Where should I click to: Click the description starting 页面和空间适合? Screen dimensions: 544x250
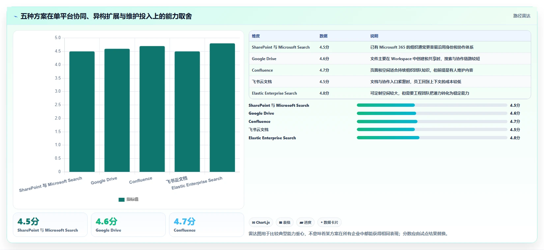tap(422, 70)
